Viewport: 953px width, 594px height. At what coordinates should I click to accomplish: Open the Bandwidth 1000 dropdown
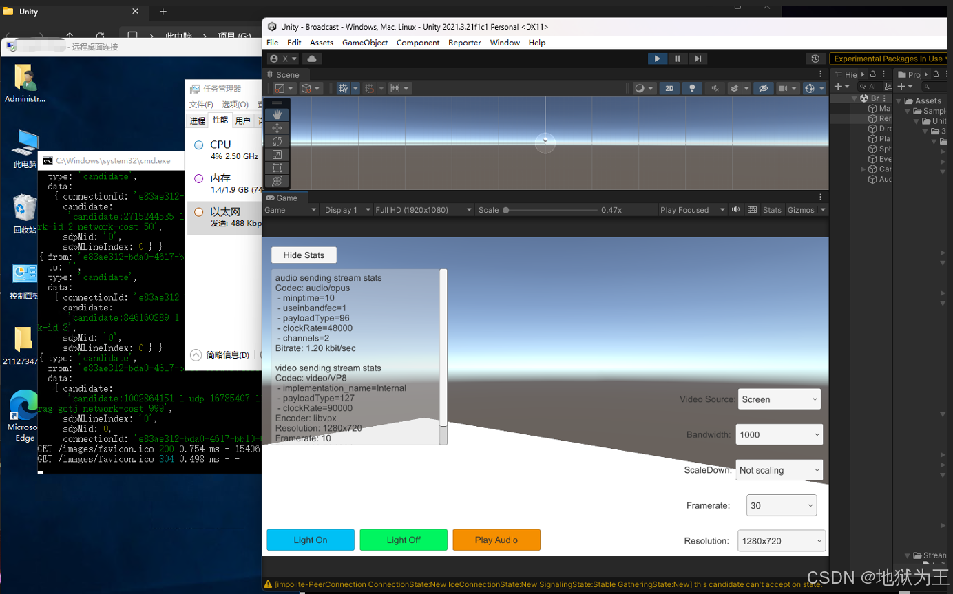point(779,434)
